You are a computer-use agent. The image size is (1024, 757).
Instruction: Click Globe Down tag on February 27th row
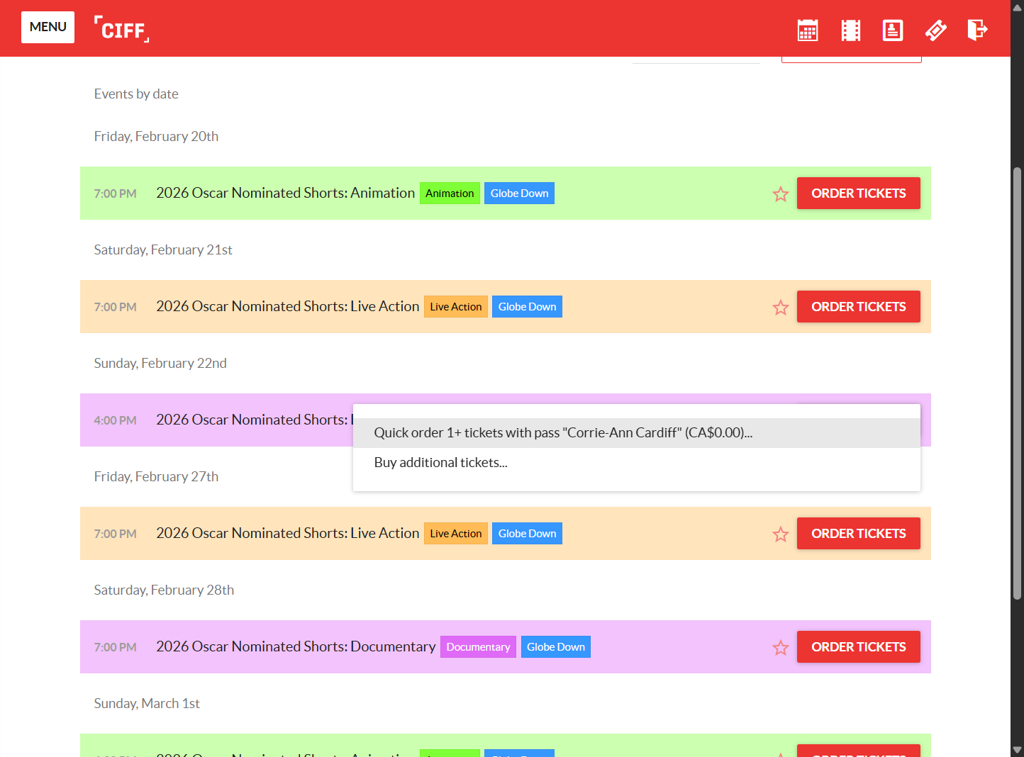[x=527, y=534]
